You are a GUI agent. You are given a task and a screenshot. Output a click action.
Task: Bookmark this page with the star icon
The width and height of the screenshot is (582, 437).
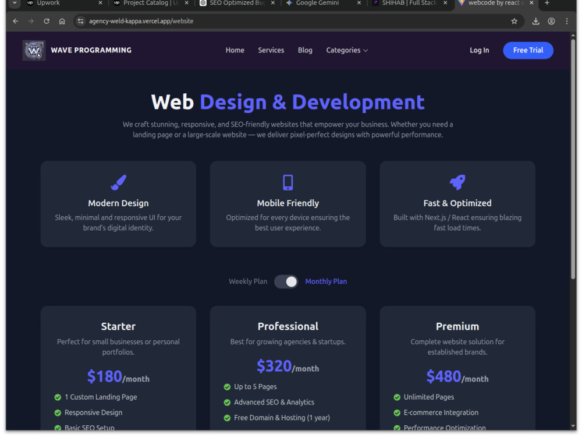(x=514, y=21)
